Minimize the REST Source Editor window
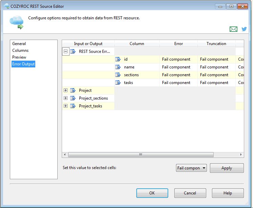The height and width of the screenshot is (208, 253). (220, 6)
